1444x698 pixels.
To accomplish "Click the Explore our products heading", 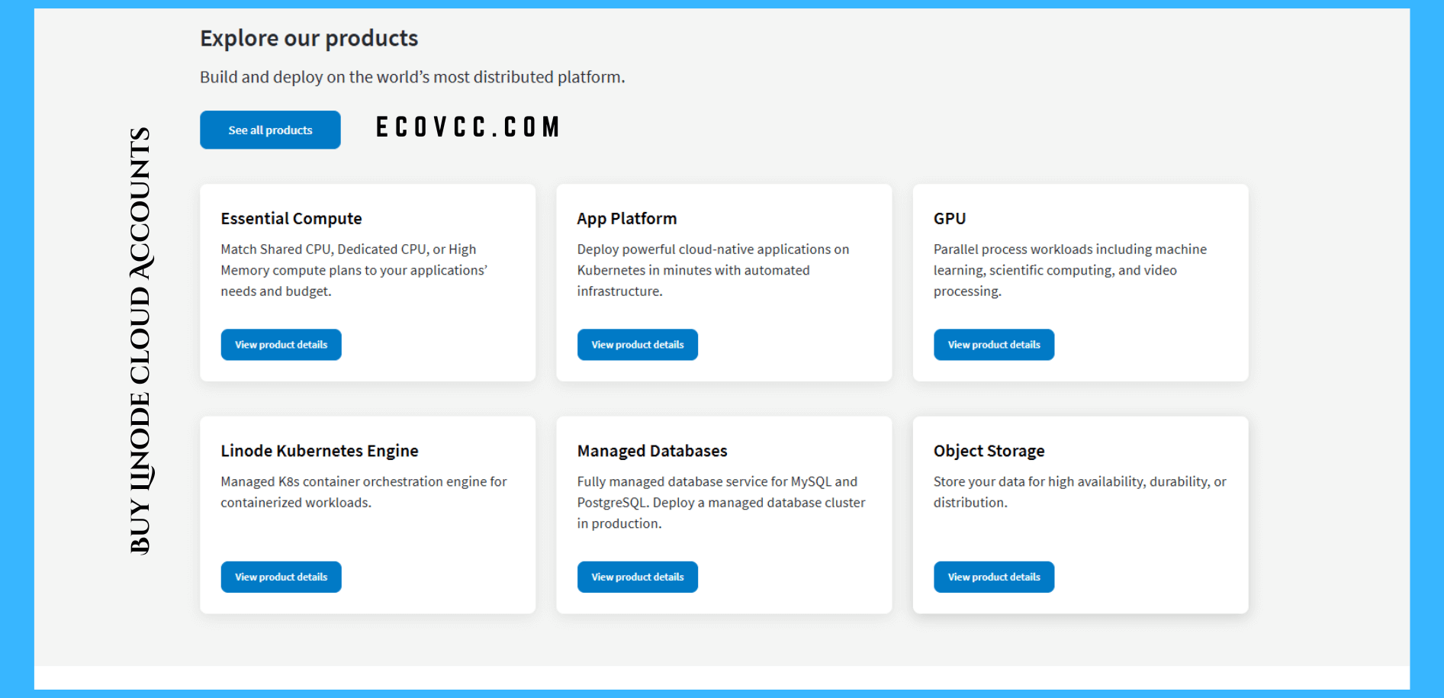I will (x=309, y=38).
